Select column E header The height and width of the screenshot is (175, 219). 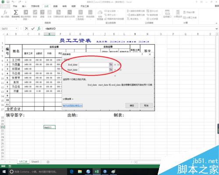pos(49,34)
